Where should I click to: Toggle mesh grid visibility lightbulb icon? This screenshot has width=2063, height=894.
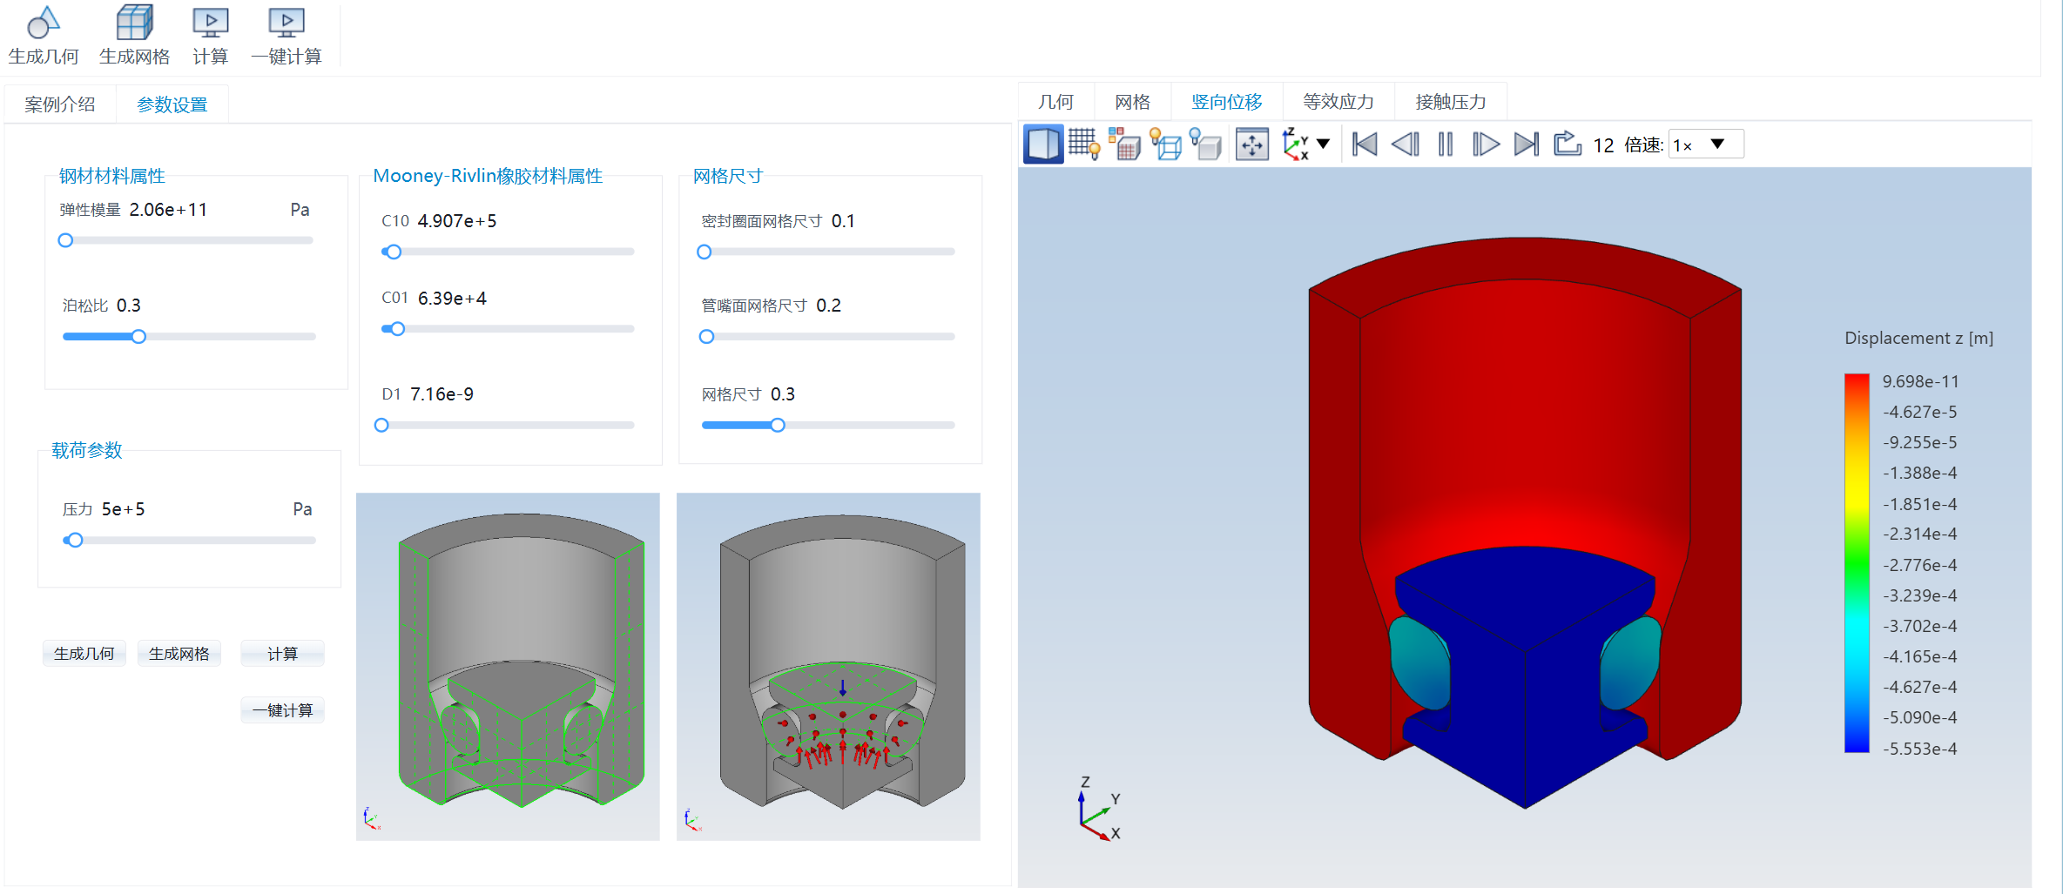pos(1084,145)
